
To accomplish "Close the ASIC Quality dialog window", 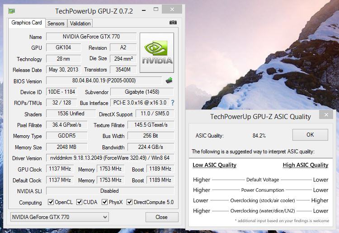I will pyautogui.click(x=326, y=114).
